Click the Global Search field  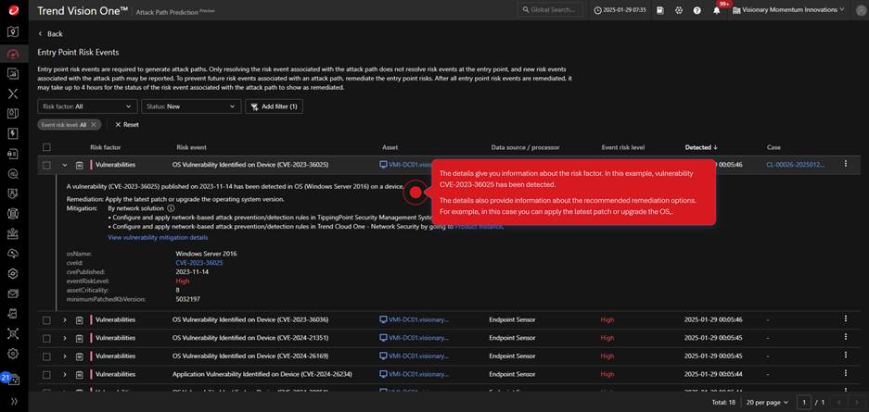[550, 10]
